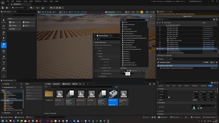
Task: Place a Cube shape actor
Action: coord(14,22)
